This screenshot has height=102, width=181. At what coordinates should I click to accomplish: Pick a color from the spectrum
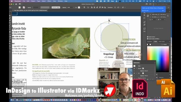point(158,59)
